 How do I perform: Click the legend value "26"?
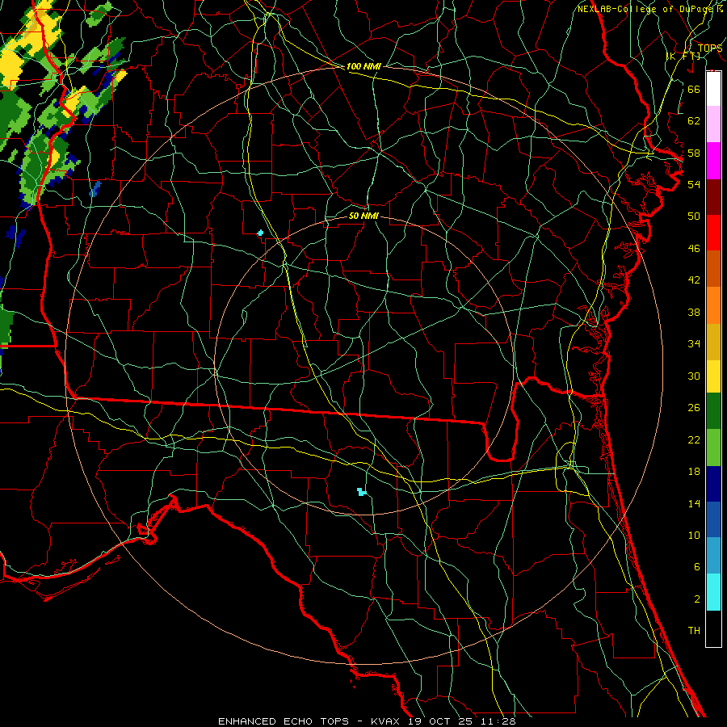(x=694, y=408)
